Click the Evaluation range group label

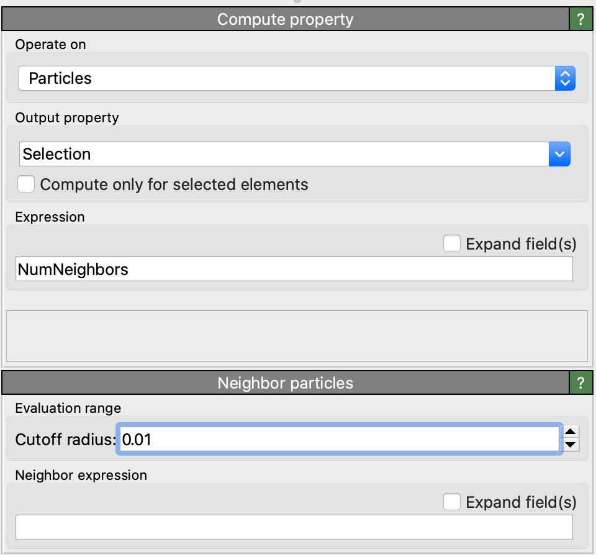68,408
